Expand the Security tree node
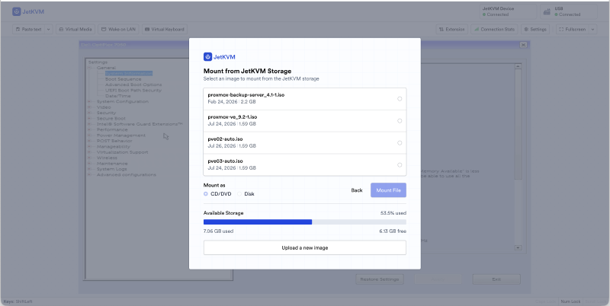Image resolution: width=610 pixels, height=306 pixels. 89,113
